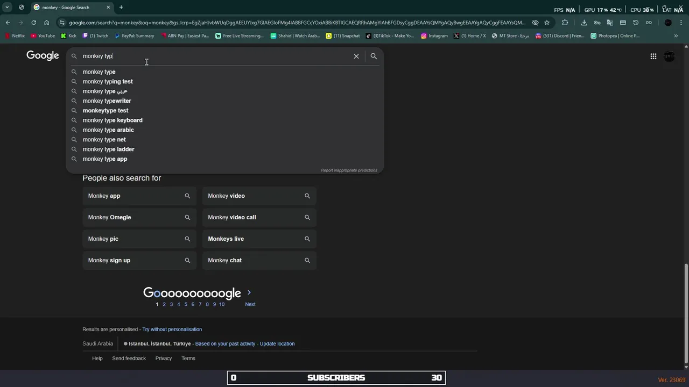Image resolution: width=689 pixels, height=387 pixels.
Task: Open the History toolbar icon
Action: point(636,23)
